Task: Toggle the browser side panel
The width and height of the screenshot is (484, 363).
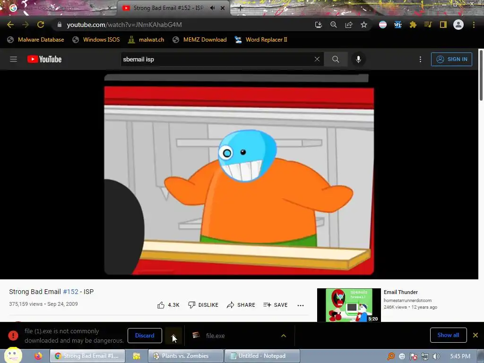Action: coord(443,25)
